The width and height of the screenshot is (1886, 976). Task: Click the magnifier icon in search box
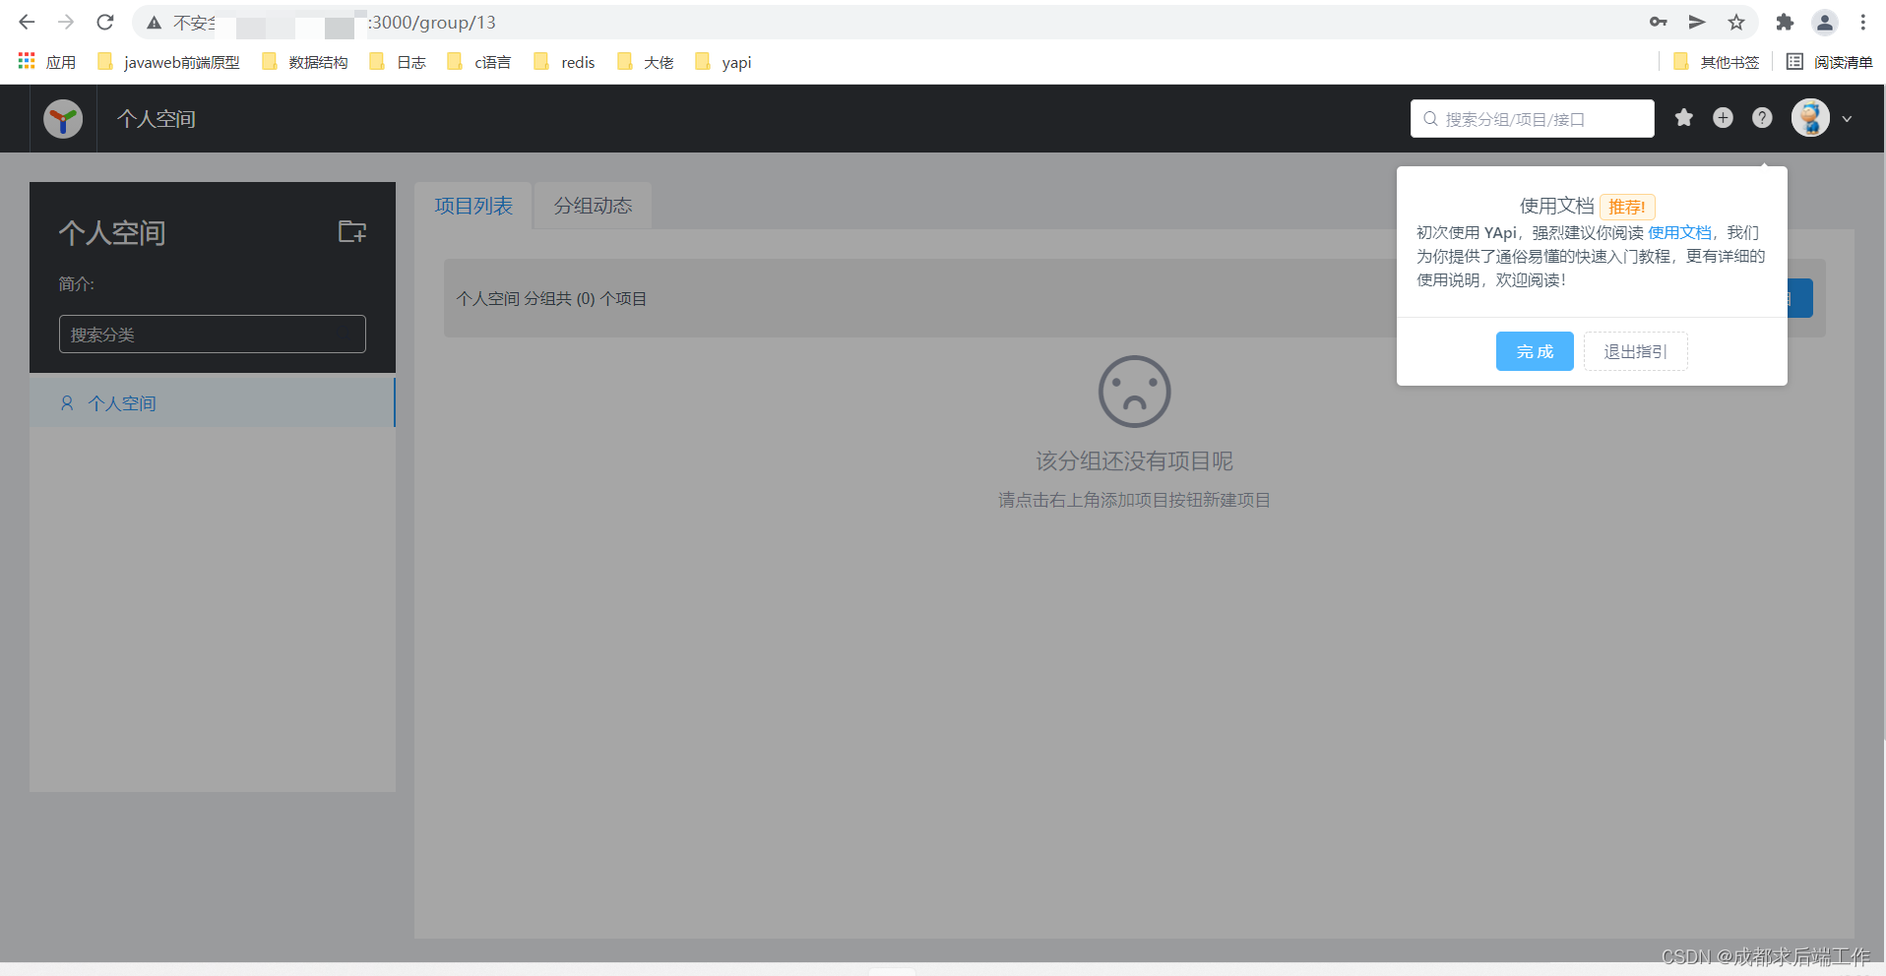tap(1430, 118)
